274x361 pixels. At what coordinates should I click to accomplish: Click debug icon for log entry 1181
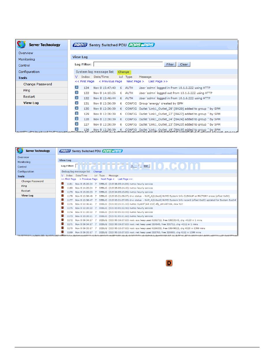[62, 184]
